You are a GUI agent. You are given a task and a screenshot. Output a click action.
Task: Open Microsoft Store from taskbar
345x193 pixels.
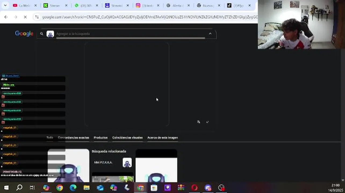[x=154, y=188]
